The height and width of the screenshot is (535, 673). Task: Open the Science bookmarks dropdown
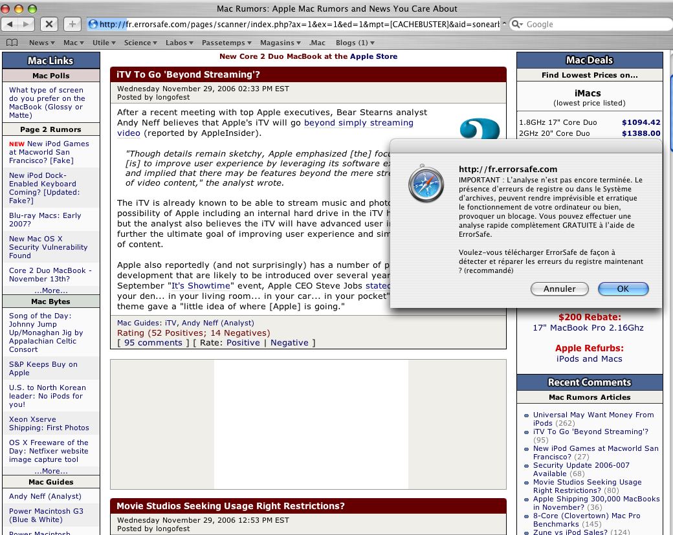(x=140, y=43)
